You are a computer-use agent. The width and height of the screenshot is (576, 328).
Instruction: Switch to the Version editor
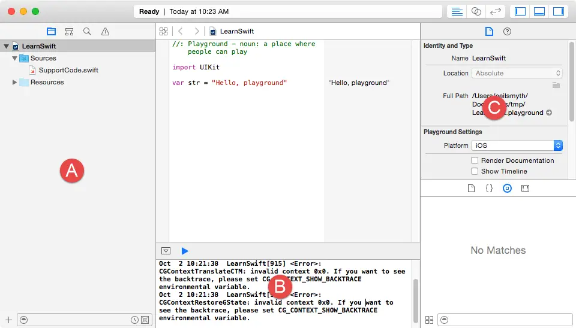[x=496, y=11]
